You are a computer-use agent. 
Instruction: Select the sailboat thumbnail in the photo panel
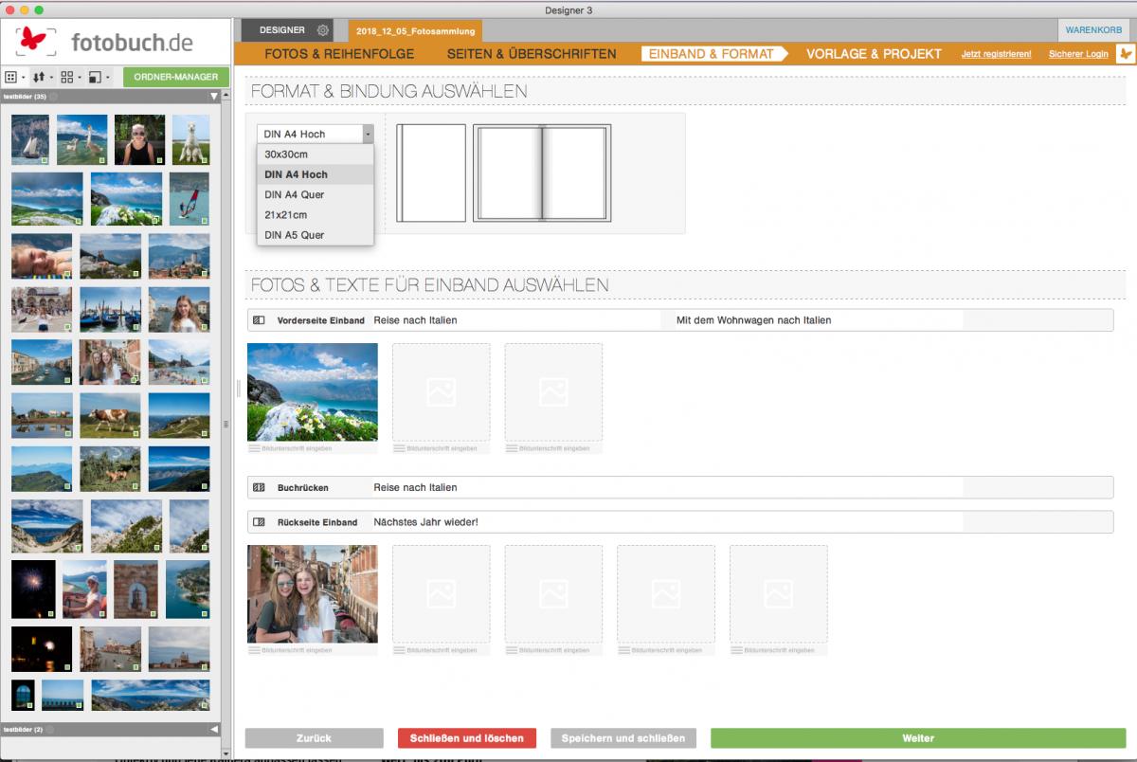tap(30, 139)
